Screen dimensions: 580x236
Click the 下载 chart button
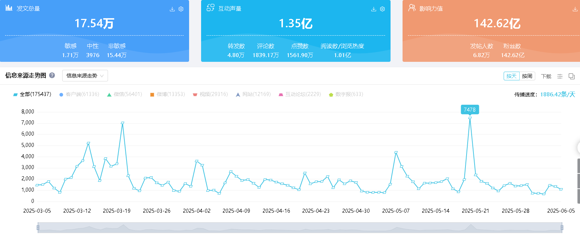(x=546, y=76)
